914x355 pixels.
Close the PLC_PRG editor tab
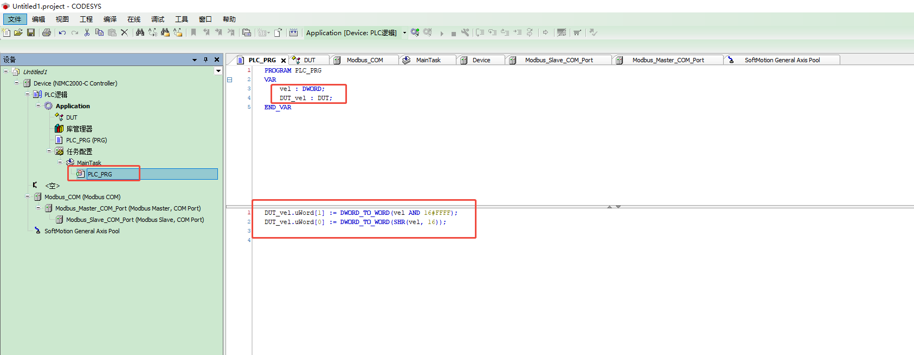pos(283,61)
